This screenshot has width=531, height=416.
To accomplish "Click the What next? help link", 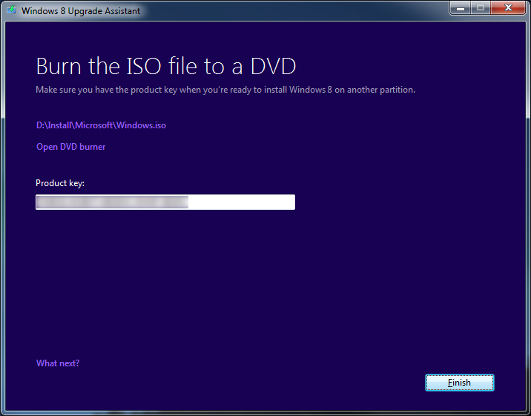I will coord(58,363).
